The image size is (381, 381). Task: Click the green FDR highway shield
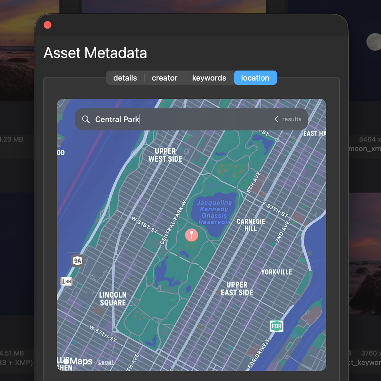277,326
